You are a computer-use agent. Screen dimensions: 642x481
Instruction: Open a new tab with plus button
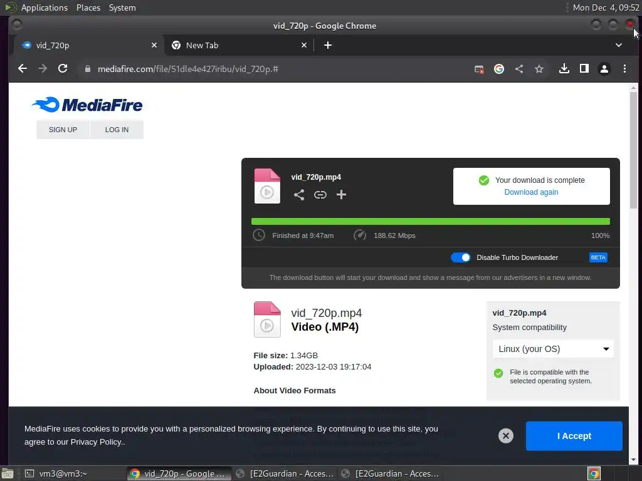coord(327,45)
